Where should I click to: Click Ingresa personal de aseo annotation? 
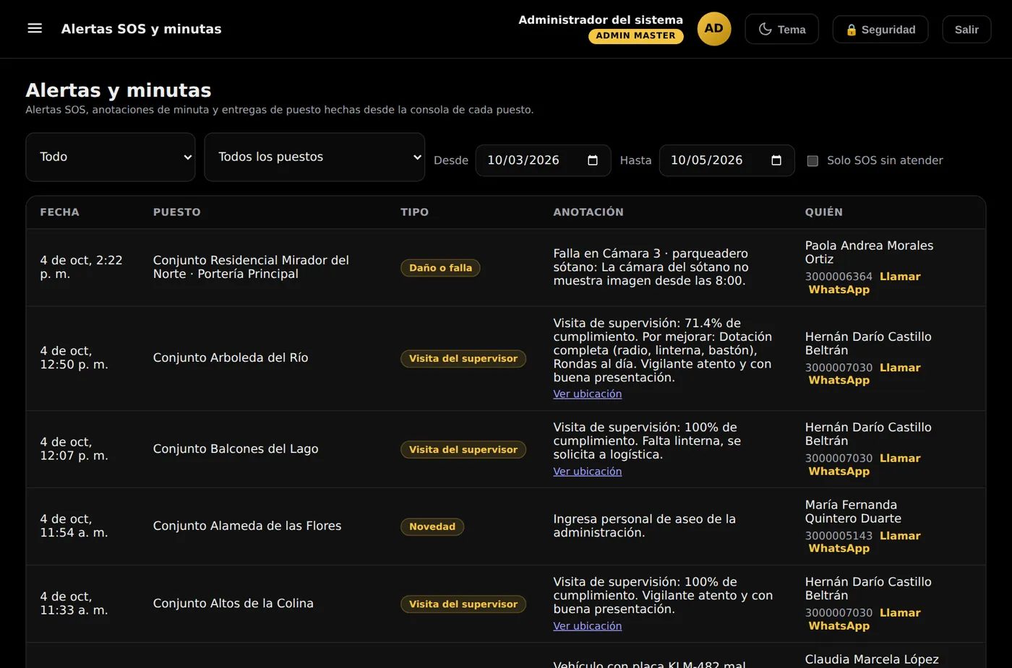[x=644, y=526]
